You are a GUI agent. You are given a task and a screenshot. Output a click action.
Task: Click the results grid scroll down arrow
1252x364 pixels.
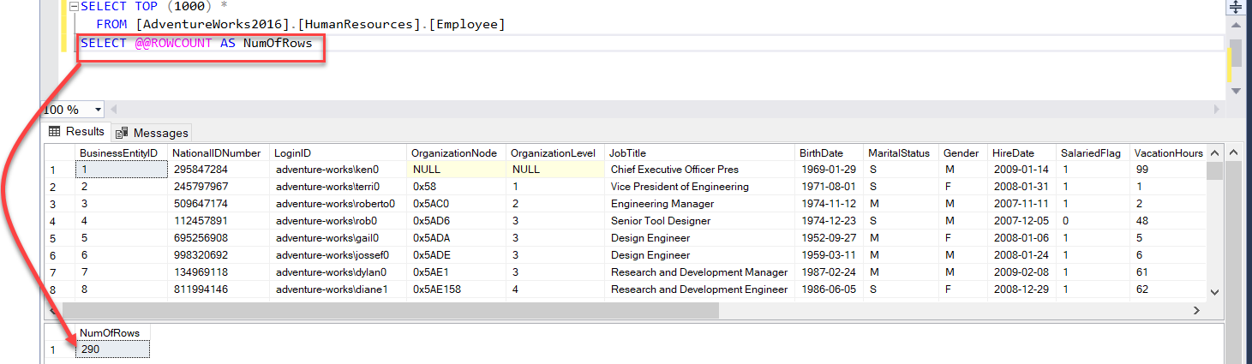pos(1214,292)
